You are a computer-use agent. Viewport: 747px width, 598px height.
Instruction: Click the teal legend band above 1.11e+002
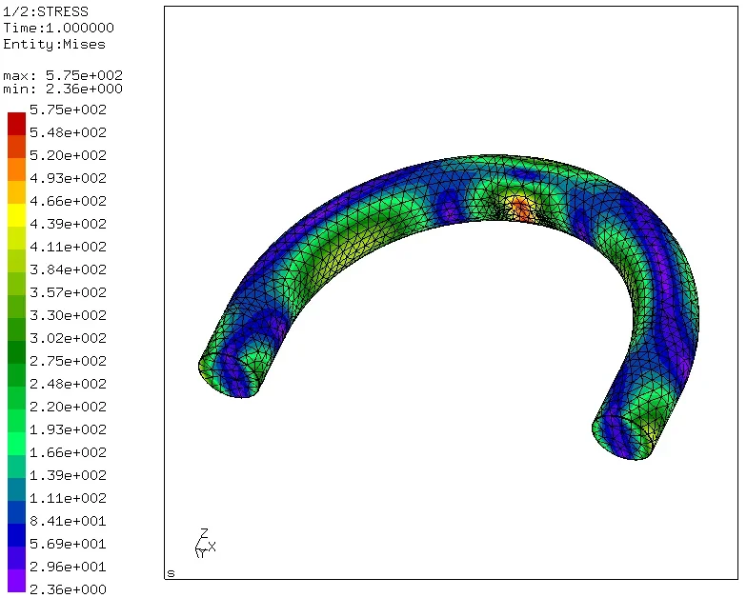[17, 489]
